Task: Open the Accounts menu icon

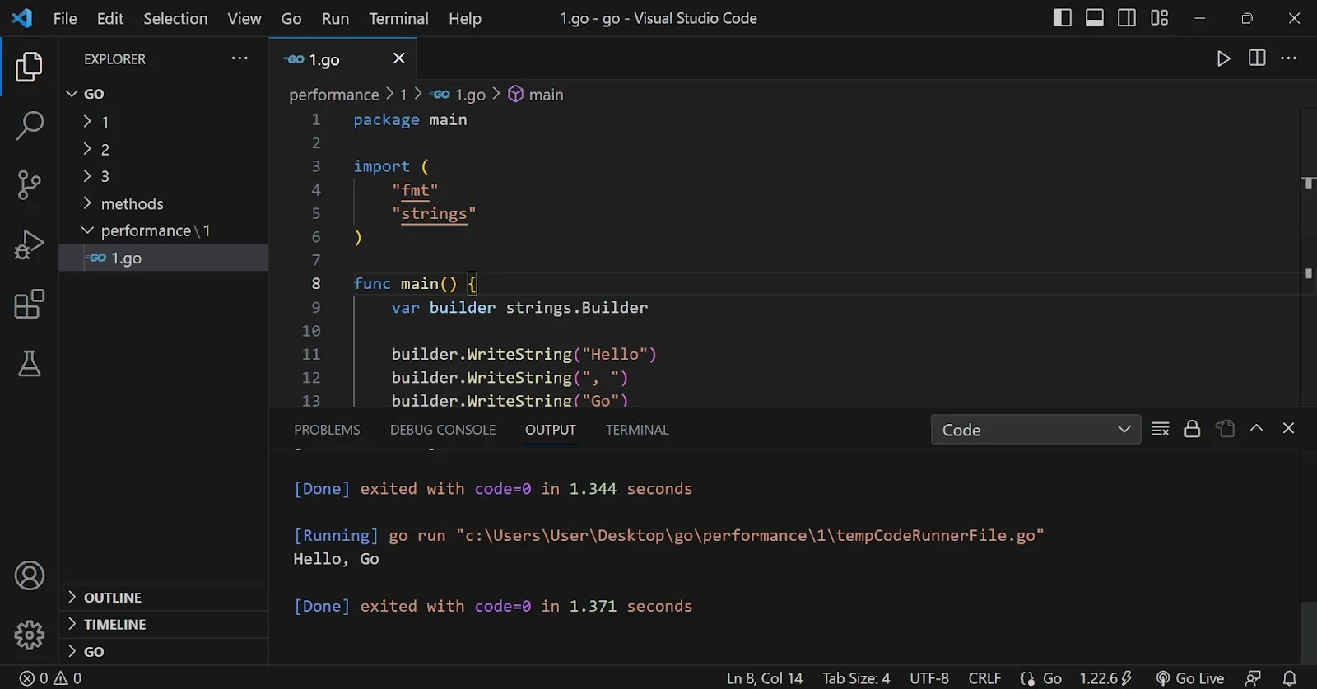Action: pos(29,575)
